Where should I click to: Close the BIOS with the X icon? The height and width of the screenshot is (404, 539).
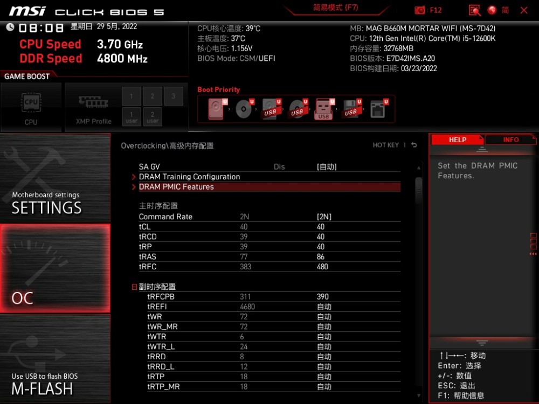pos(524,10)
